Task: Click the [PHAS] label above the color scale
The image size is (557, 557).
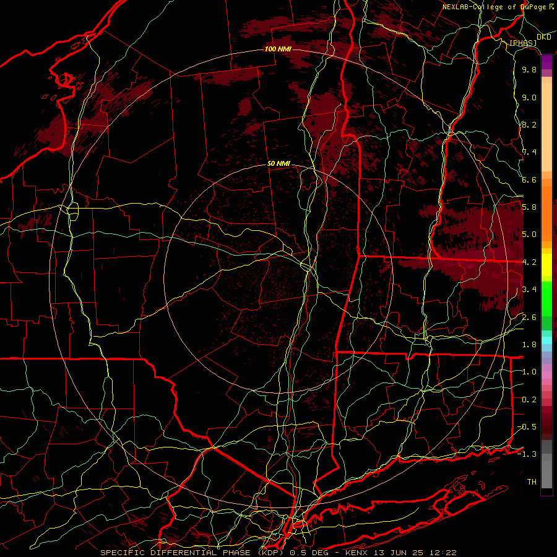Action: [x=524, y=43]
